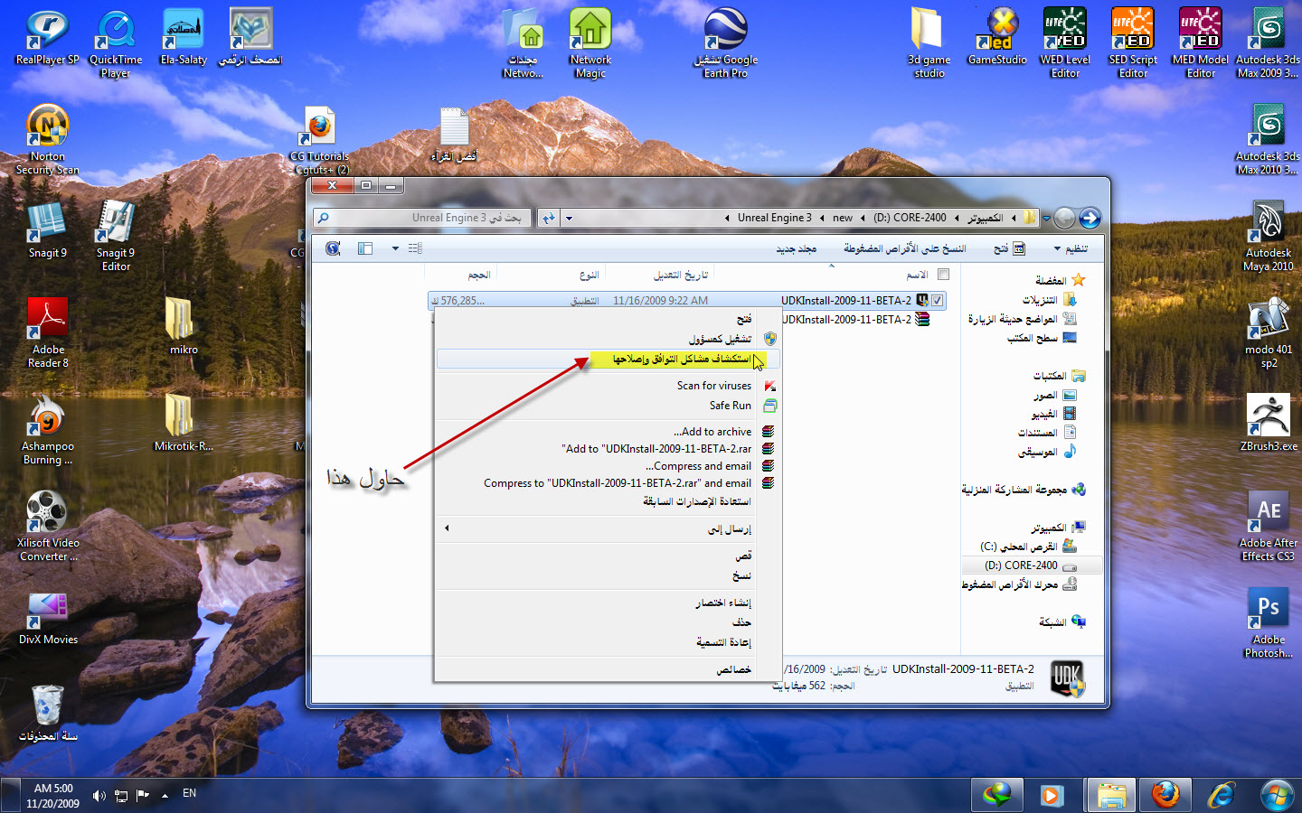
Task: Select Xilisoft Video Converter shortcut
Action: tap(48, 527)
